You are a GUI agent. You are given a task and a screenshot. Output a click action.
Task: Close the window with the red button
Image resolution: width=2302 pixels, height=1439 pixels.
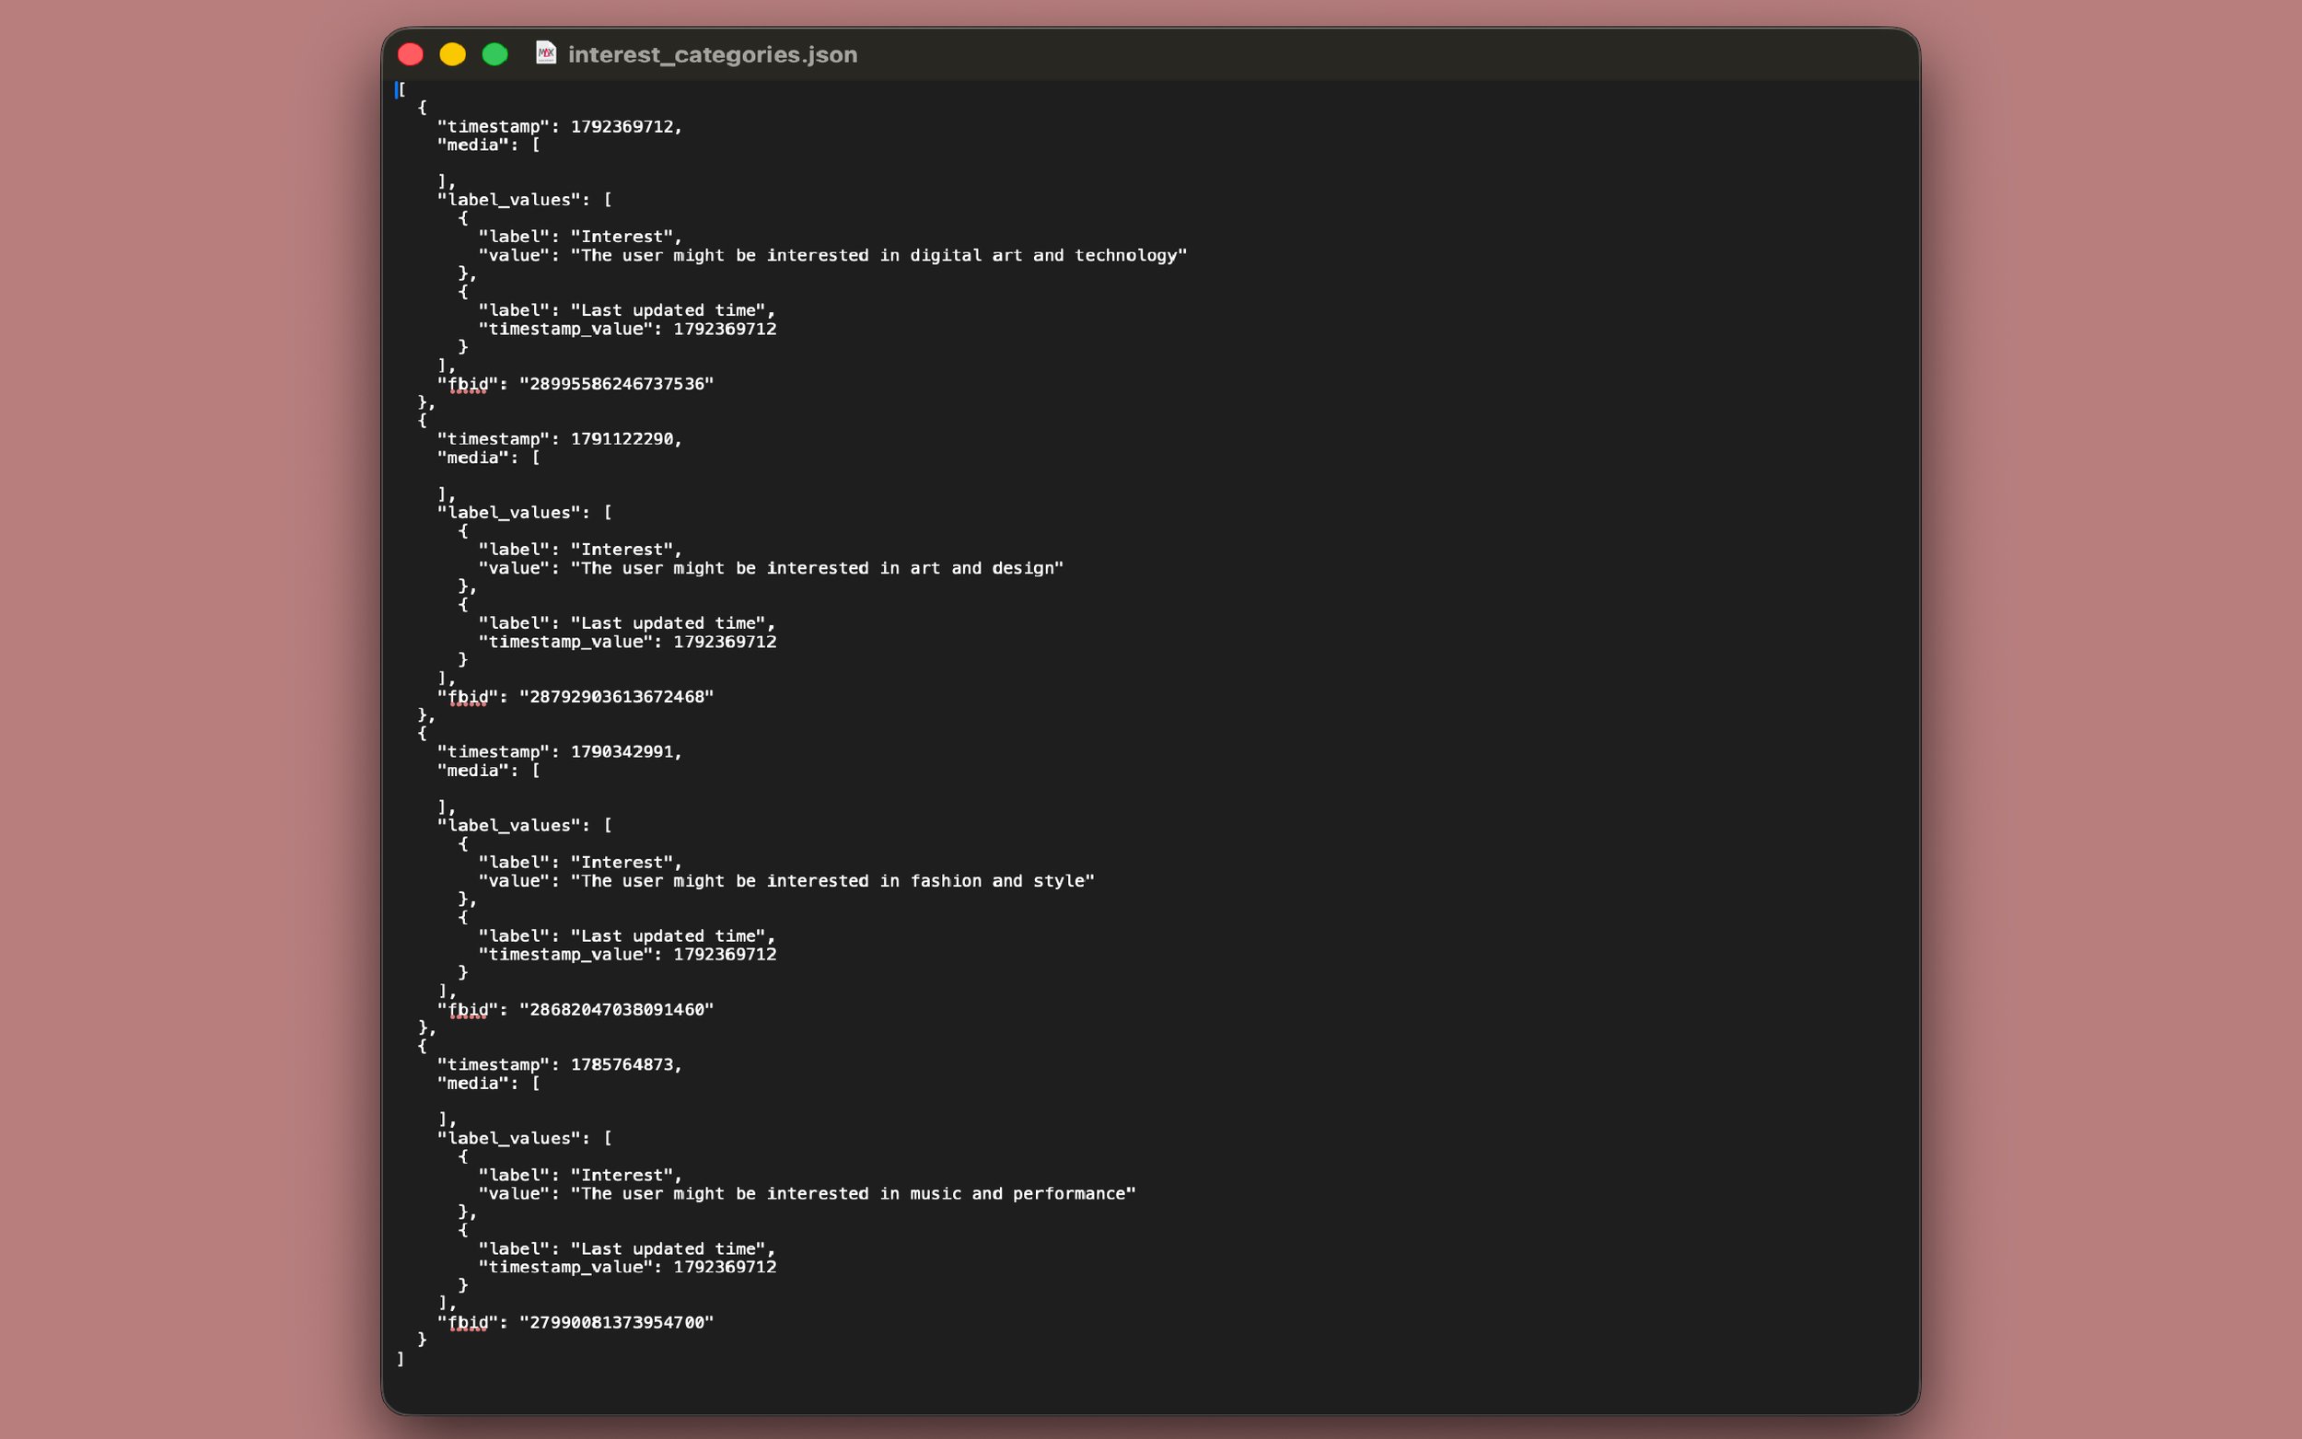coord(410,54)
